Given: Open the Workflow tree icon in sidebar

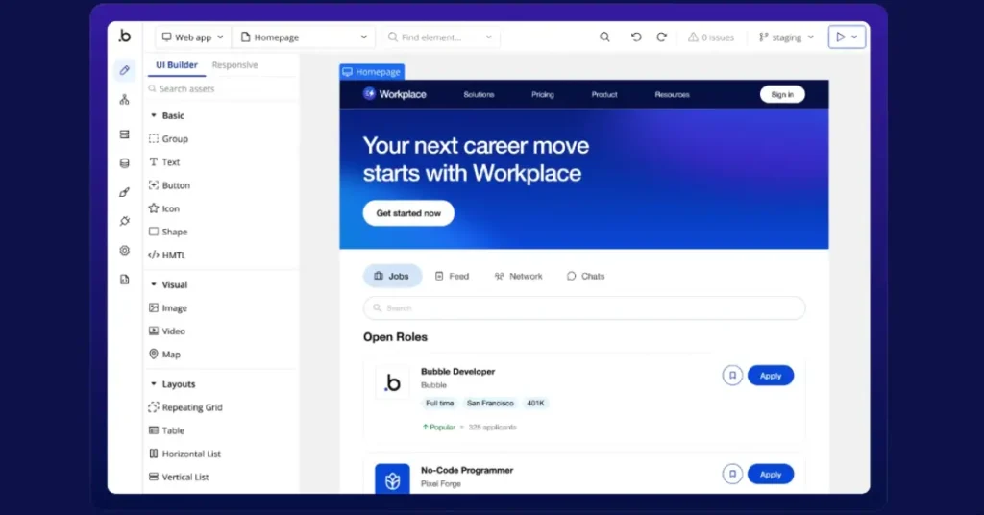Looking at the screenshot, I should (124, 100).
